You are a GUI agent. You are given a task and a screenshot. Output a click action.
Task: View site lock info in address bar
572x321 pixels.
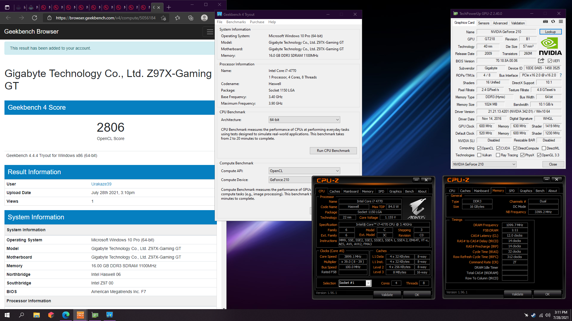tap(49, 18)
